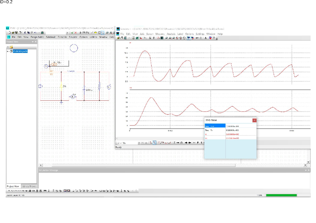Expand the PSIM Projects tree node

point(8,51)
